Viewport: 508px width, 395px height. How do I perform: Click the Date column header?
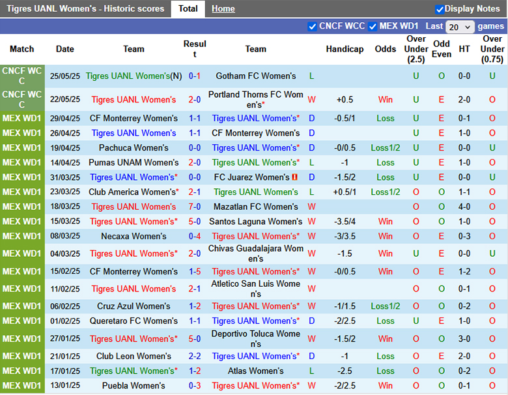pos(64,49)
